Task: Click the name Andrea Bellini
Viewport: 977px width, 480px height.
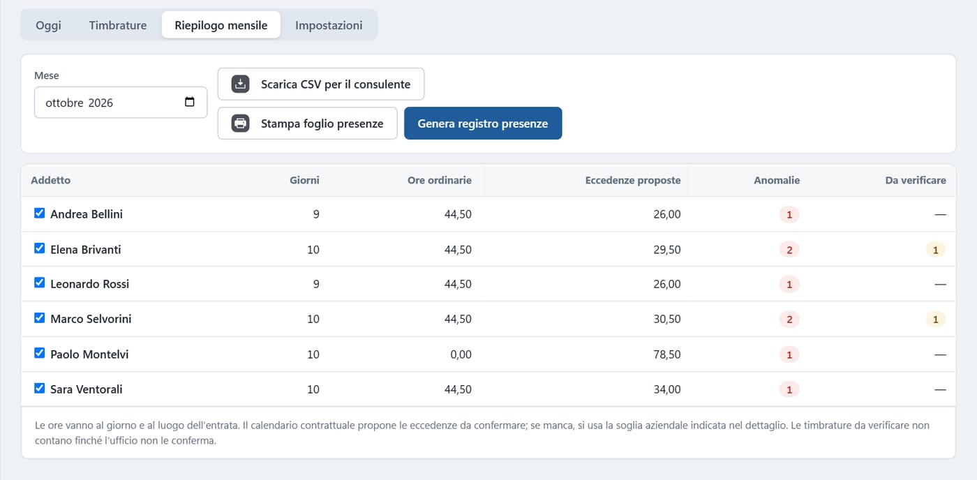Action: click(x=87, y=214)
